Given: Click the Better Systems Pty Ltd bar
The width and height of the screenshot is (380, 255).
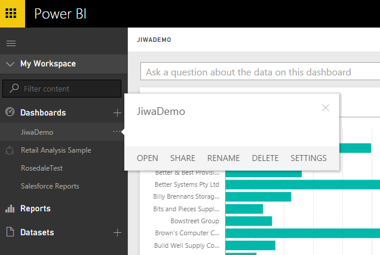Looking at the screenshot, I should point(303,184).
